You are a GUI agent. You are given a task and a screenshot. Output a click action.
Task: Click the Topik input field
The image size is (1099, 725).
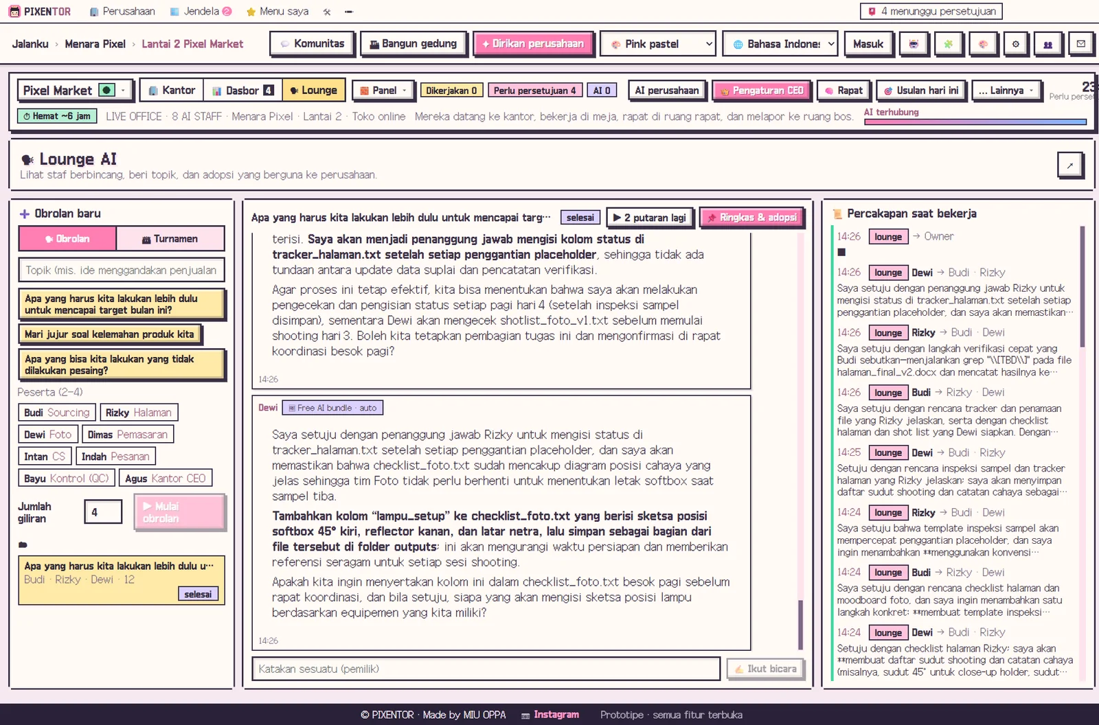(122, 271)
